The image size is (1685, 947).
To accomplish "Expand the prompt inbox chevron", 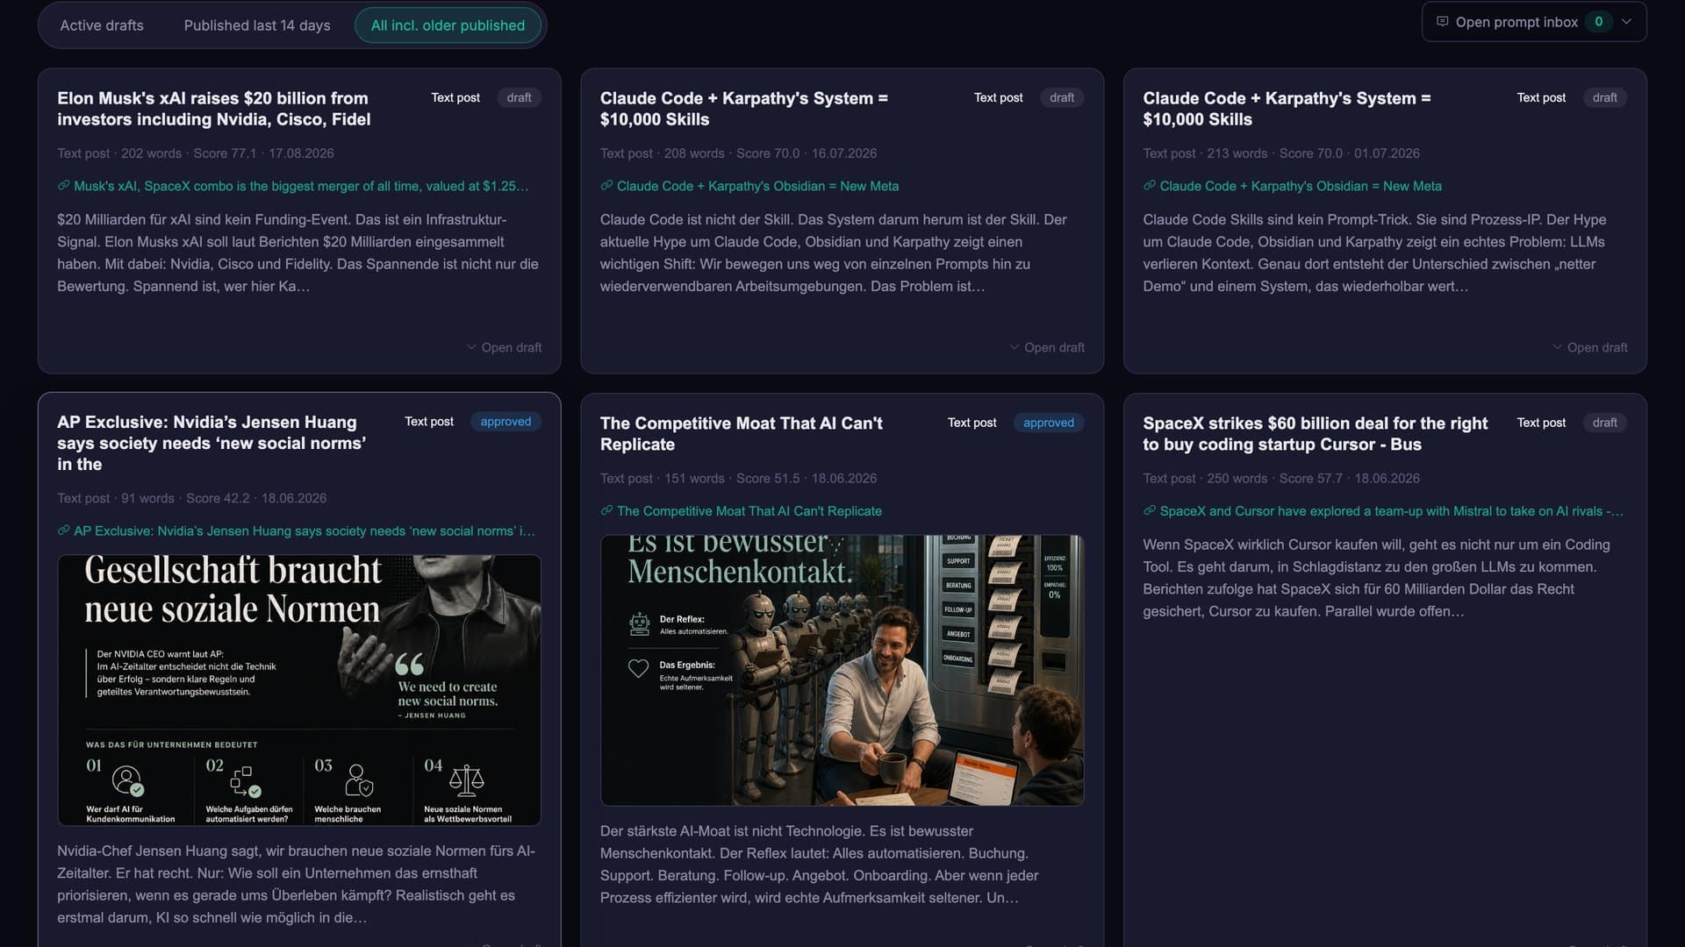I will pos(1626,22).
